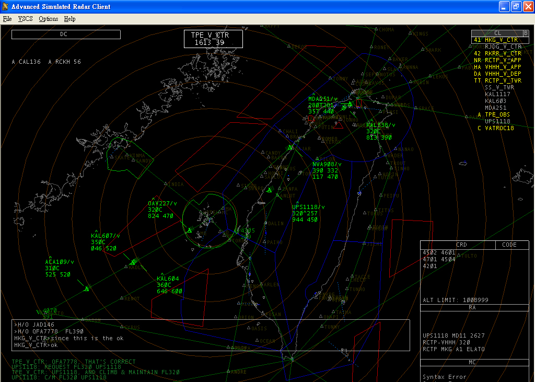The height and width of the screenshot is (382, 535).
Task: Click the TPE_V_CTR clock box
Action: [213, 39]
